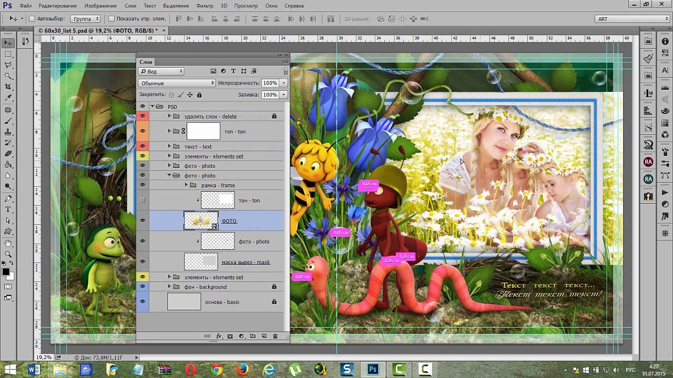The image size is (673, 378).
Task: Select the Magic Wand tool
Action: coord(8,76)
